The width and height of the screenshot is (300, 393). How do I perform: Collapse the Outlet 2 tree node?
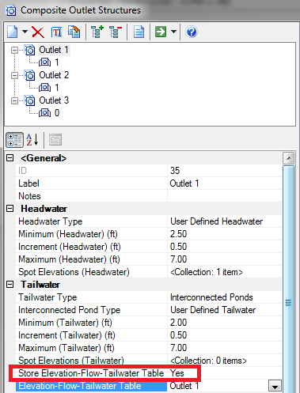[14, 75]
